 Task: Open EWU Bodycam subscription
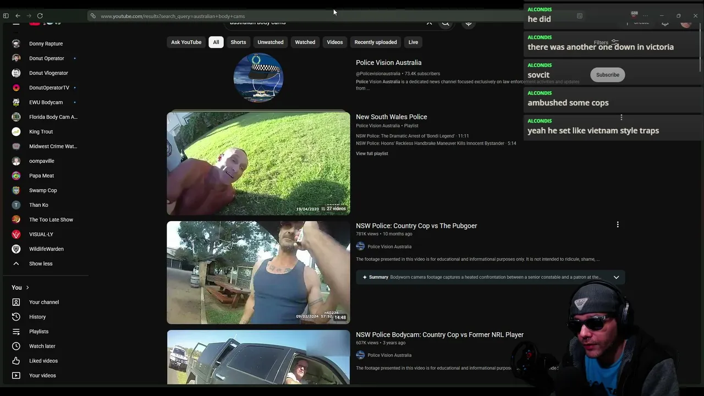46,102
